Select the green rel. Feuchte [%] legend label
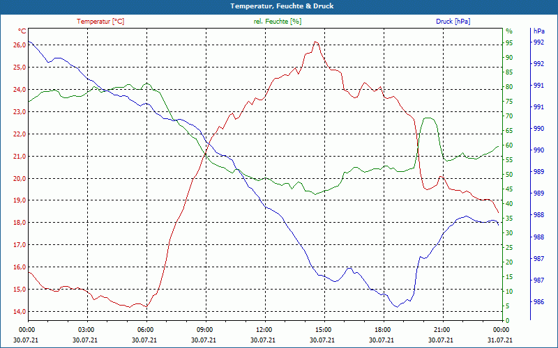The width and height of the screenshot is (558, 348). 278,22
